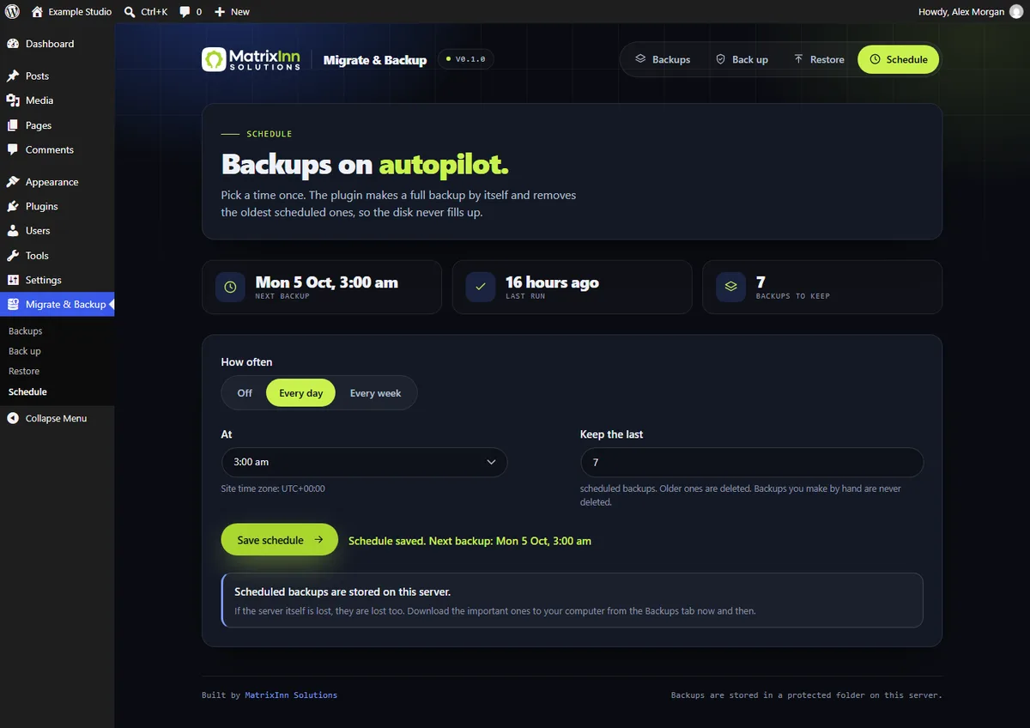Switch to the Back up tab in header
Screen dimensions: 1030x728
(x=742, y=59)
